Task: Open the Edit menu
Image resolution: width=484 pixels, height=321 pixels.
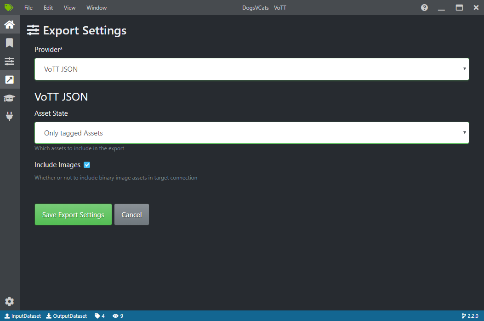Action: (x=48, y=8)
